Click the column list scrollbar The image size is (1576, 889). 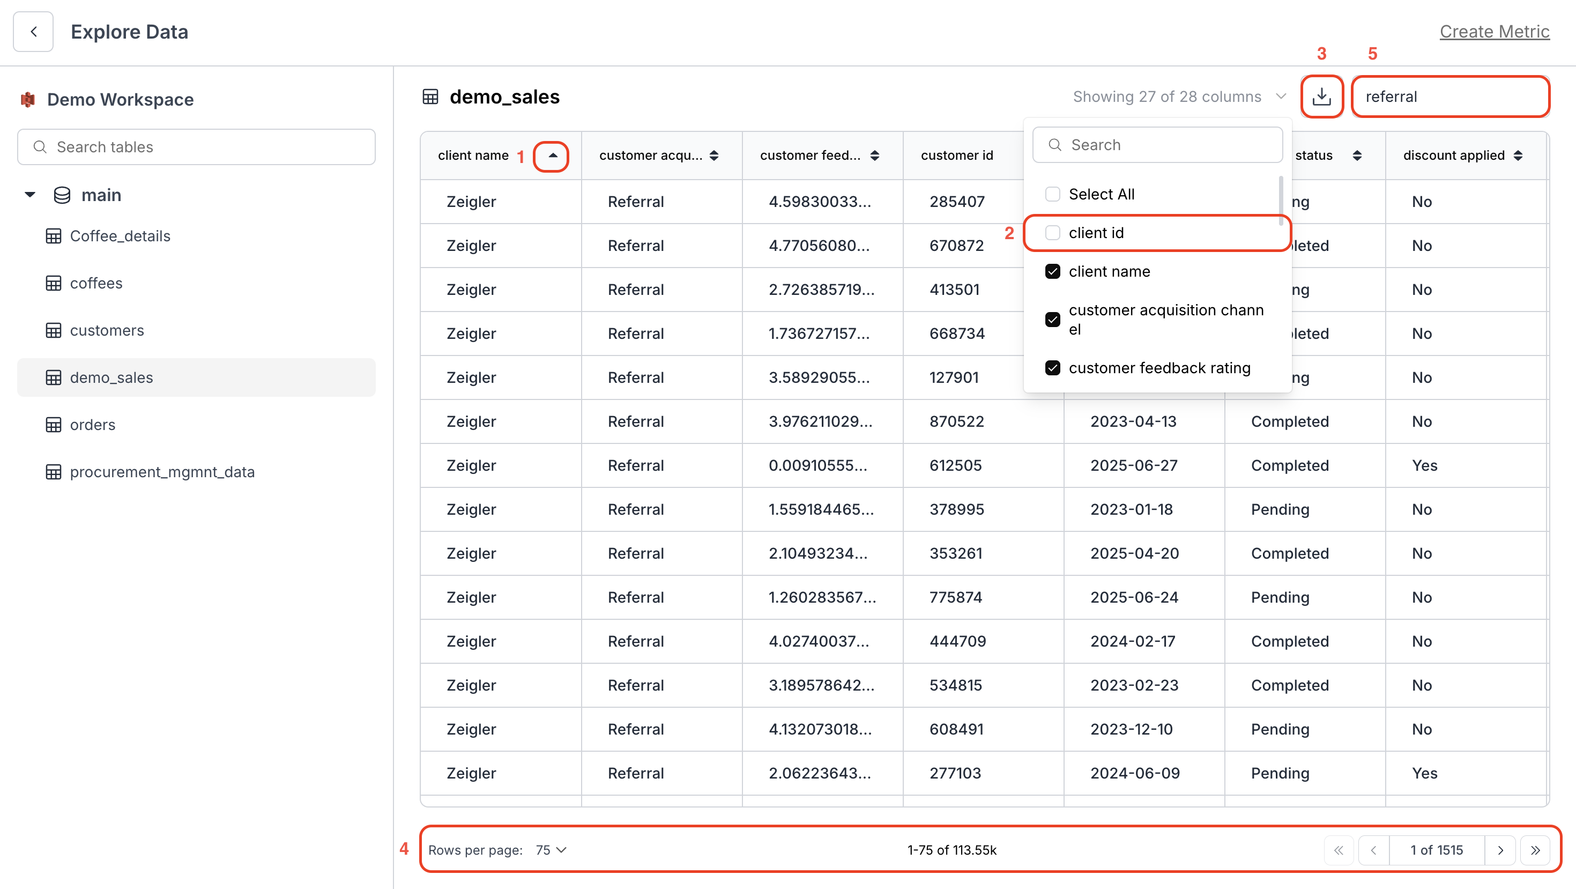point(1281,200)
